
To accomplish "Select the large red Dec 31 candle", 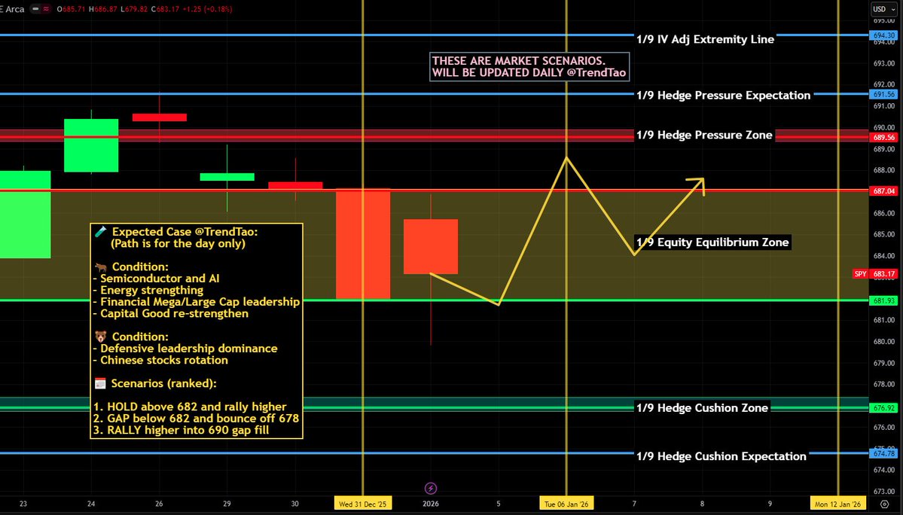I will (x=363, y=244).
